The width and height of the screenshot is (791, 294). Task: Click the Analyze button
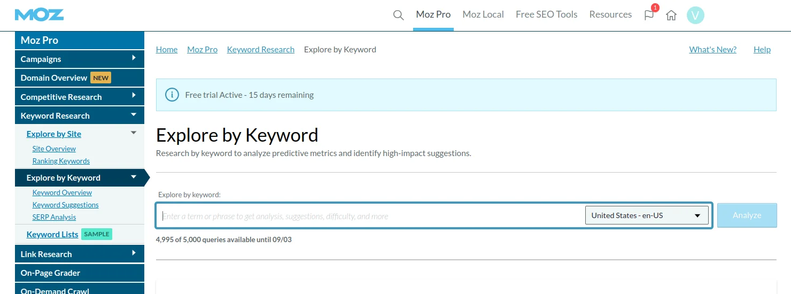(x=747, y=215)
